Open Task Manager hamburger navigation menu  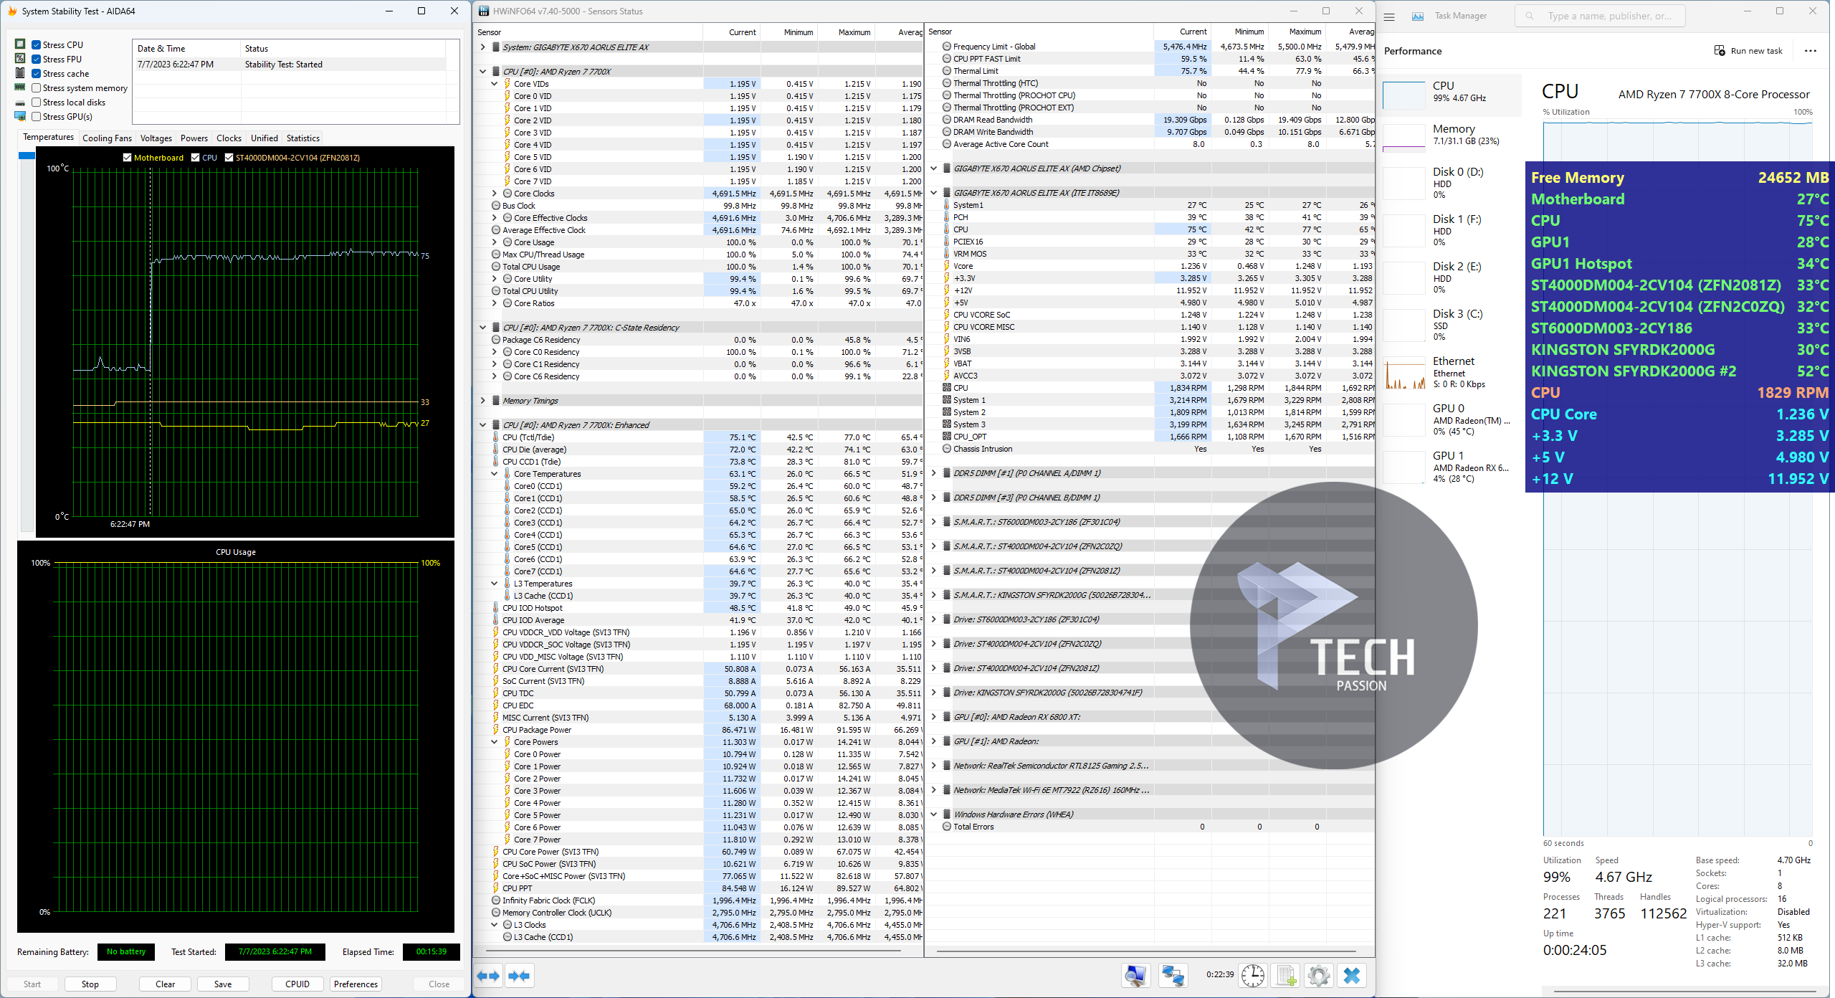pos(1389,16)
